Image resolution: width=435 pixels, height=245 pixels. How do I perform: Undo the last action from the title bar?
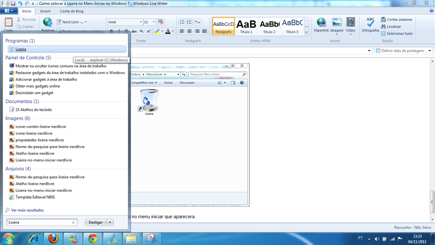tap(20, 3)
